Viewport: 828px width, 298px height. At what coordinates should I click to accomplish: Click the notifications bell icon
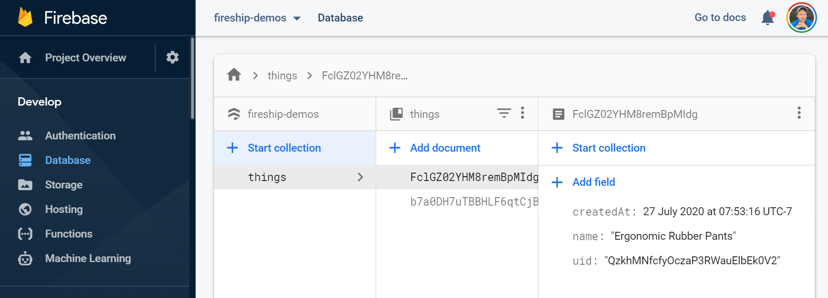coord(767,18)
